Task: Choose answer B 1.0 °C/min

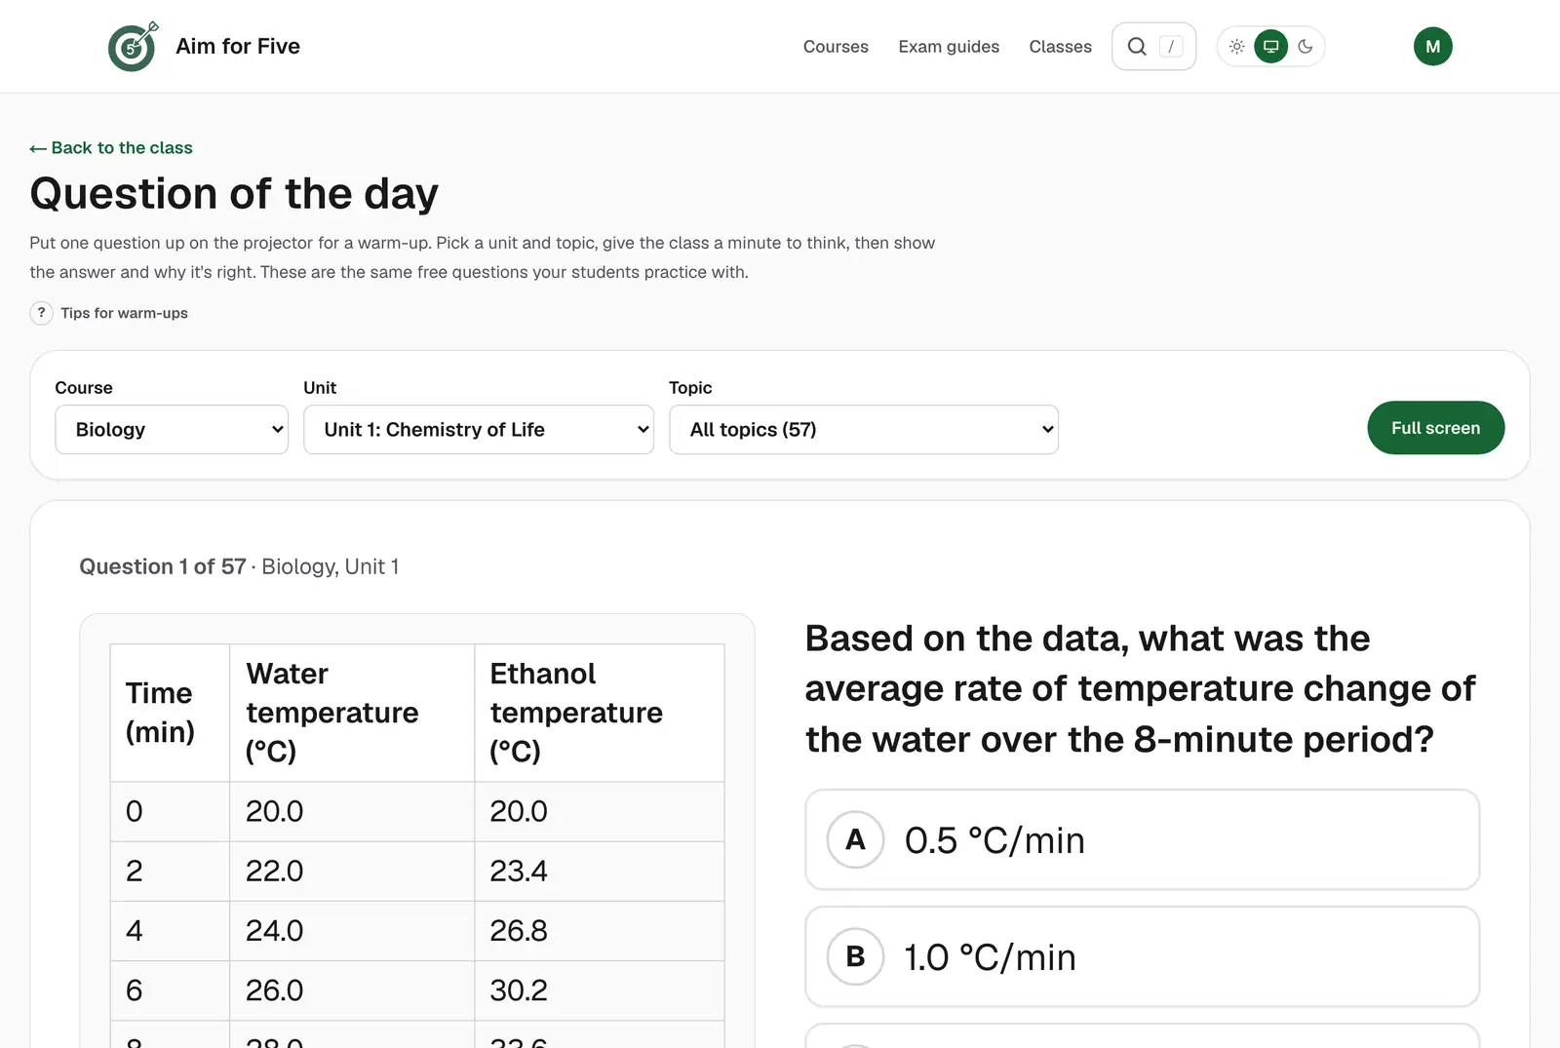Action: 1142,956
